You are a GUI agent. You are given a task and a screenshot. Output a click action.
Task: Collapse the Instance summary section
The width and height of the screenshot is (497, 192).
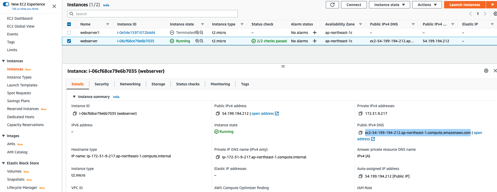pyautogui.click(x=74, y=97)
